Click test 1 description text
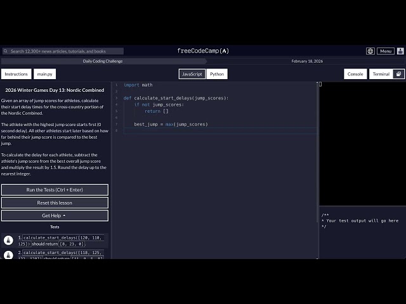 61,241
